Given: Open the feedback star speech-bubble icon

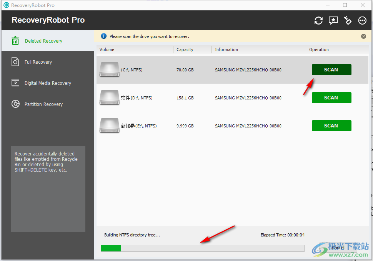Looking at the screenshot, I should (333, 20).
